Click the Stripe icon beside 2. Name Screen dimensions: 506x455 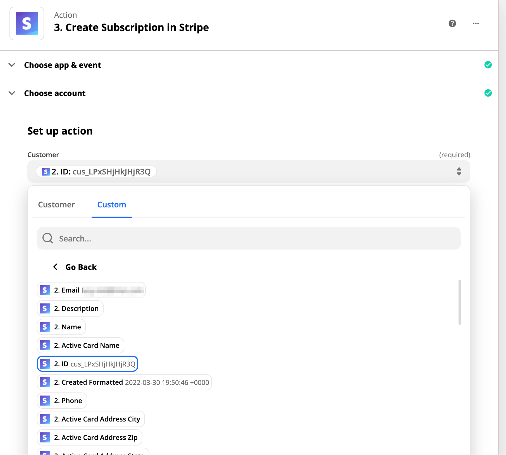tap(45, 327)
